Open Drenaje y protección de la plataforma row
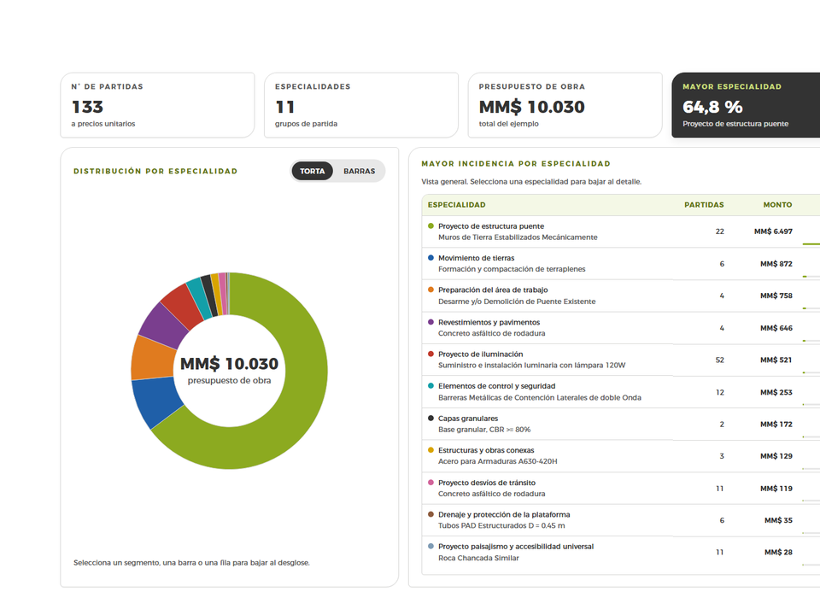Viewport: 820px width, 615px height. (621, 520)
